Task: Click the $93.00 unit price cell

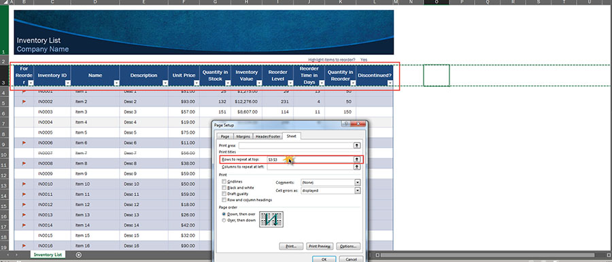Action: pos(184,102)
